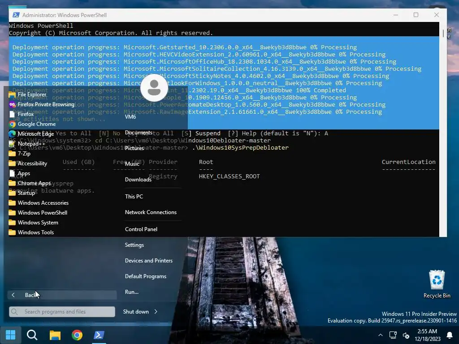Open Downloads from the Start menu
Viewport: 459px width, 344px height.
pos(138,180)
